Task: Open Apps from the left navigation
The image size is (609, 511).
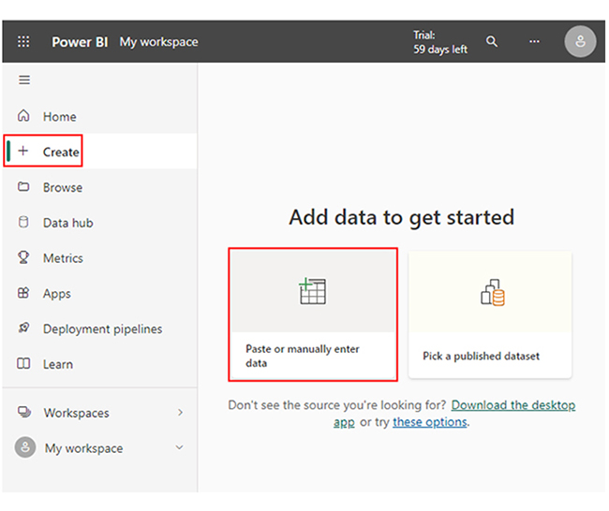Action: (56, 293)
